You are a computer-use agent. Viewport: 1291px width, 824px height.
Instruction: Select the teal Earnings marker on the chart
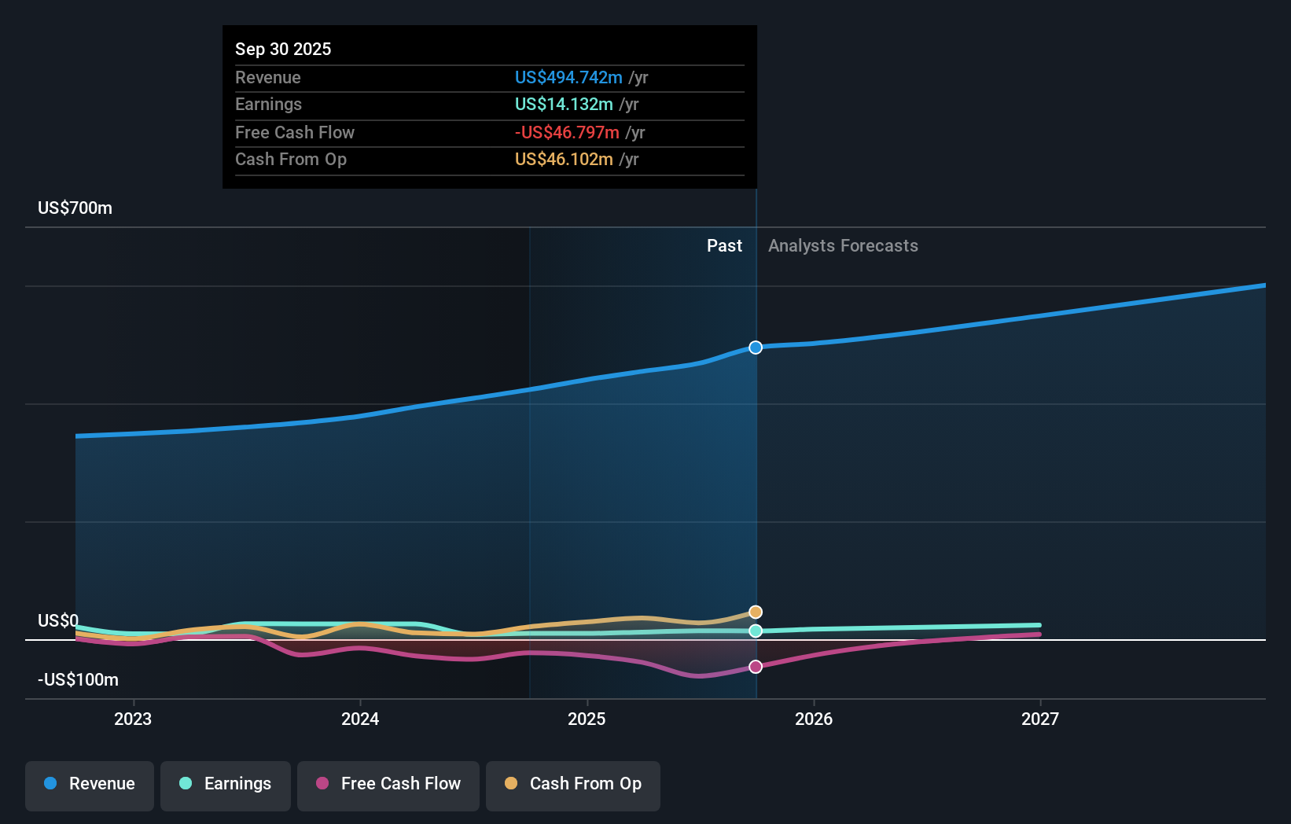[x=755, y=630]
